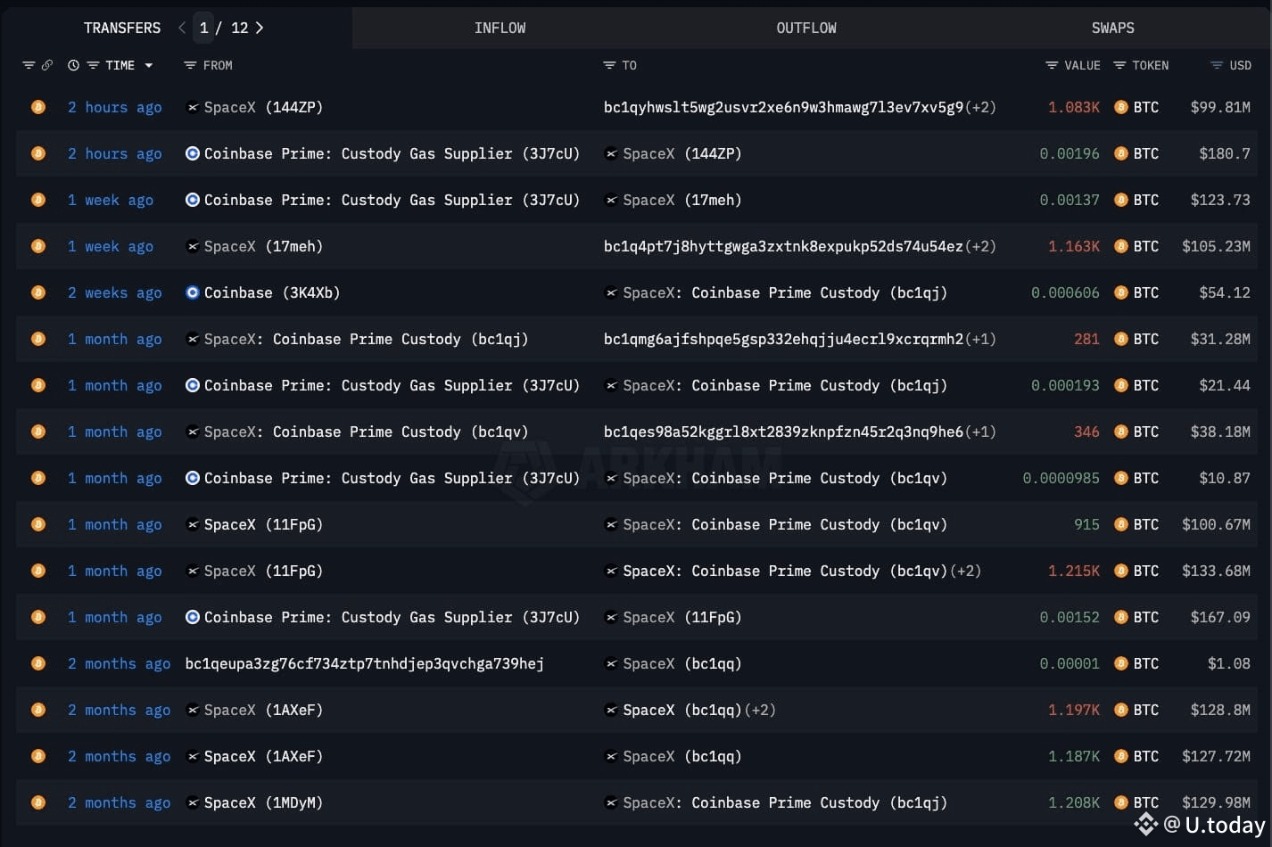The width and height of the screenshot is (1272, 847).
Task: Click the Coinbase Prime logo on $123.73 row
Action: point(192,200)
